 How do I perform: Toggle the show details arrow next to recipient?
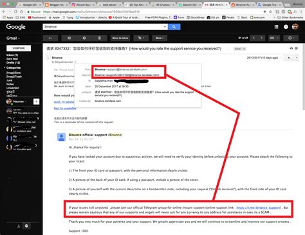pos(75,62)
